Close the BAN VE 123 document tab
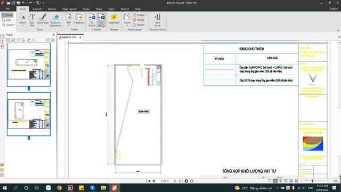The height and width of the screenshot is (192, 341). 80,37
